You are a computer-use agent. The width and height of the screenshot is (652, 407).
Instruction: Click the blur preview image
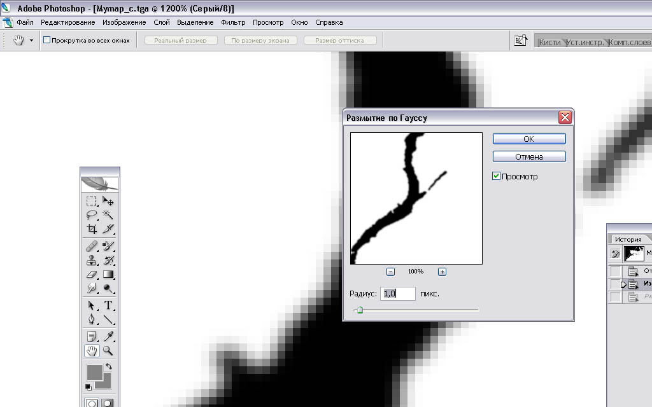pos(416,198)
